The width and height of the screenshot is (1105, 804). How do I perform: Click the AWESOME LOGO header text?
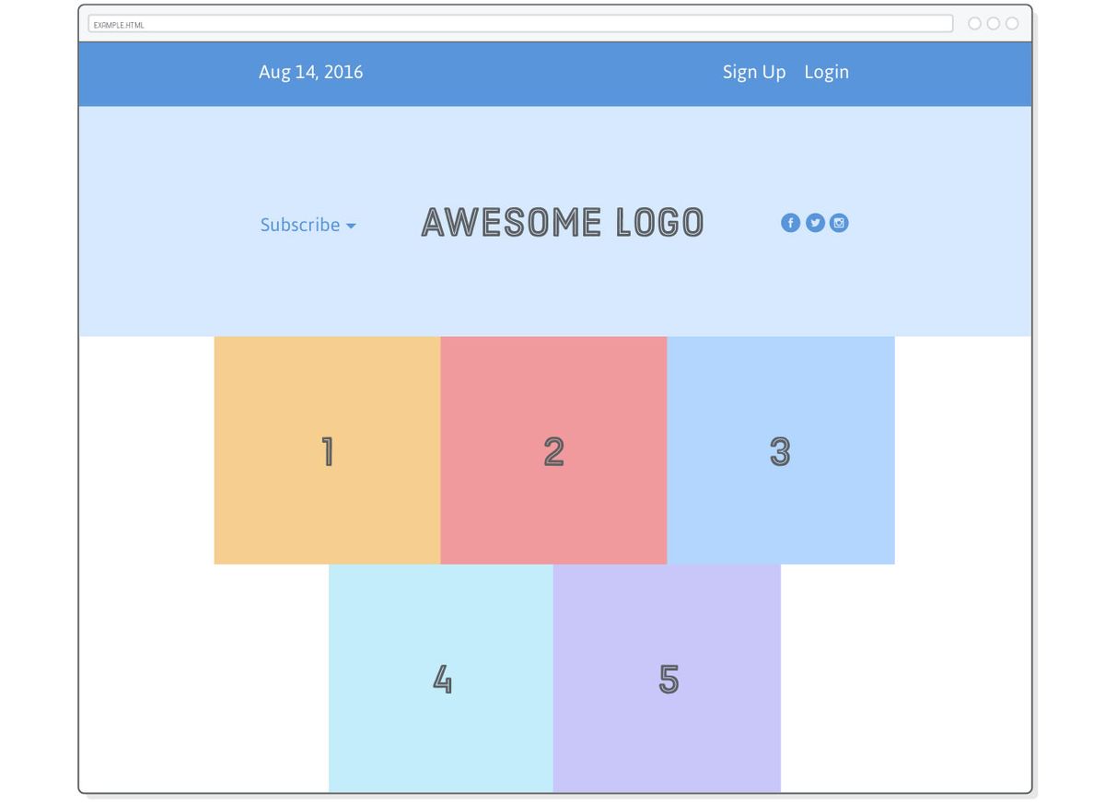point(563,222)
